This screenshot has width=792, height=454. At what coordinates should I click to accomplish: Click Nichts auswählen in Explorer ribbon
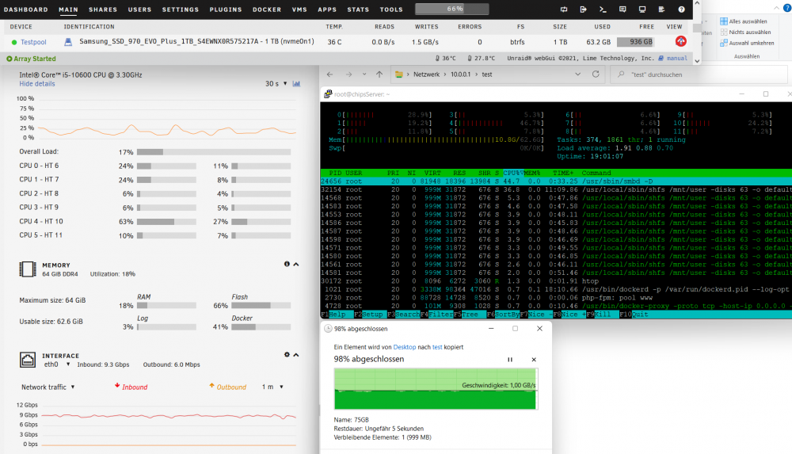coord(745,32)
